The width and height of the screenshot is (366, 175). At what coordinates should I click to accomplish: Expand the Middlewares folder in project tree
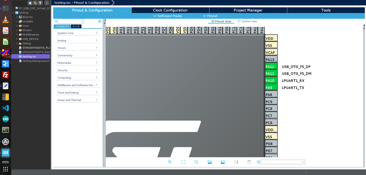[17, 34]
